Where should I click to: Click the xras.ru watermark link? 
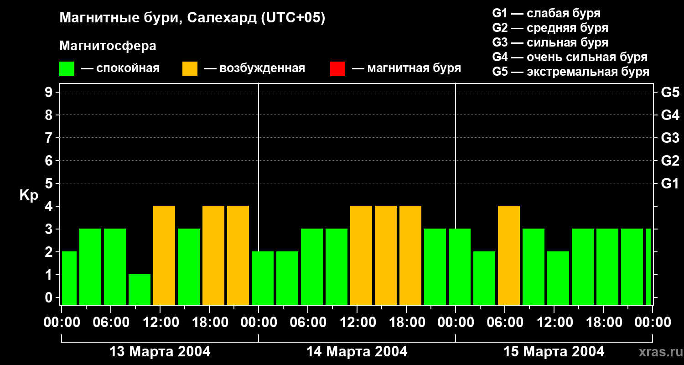[x=659, y=352]
